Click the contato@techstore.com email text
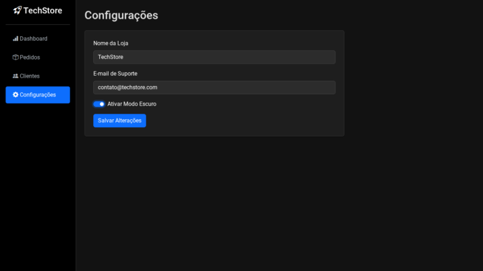This screenshot has width=483, height=271. [x=127, y=88]
